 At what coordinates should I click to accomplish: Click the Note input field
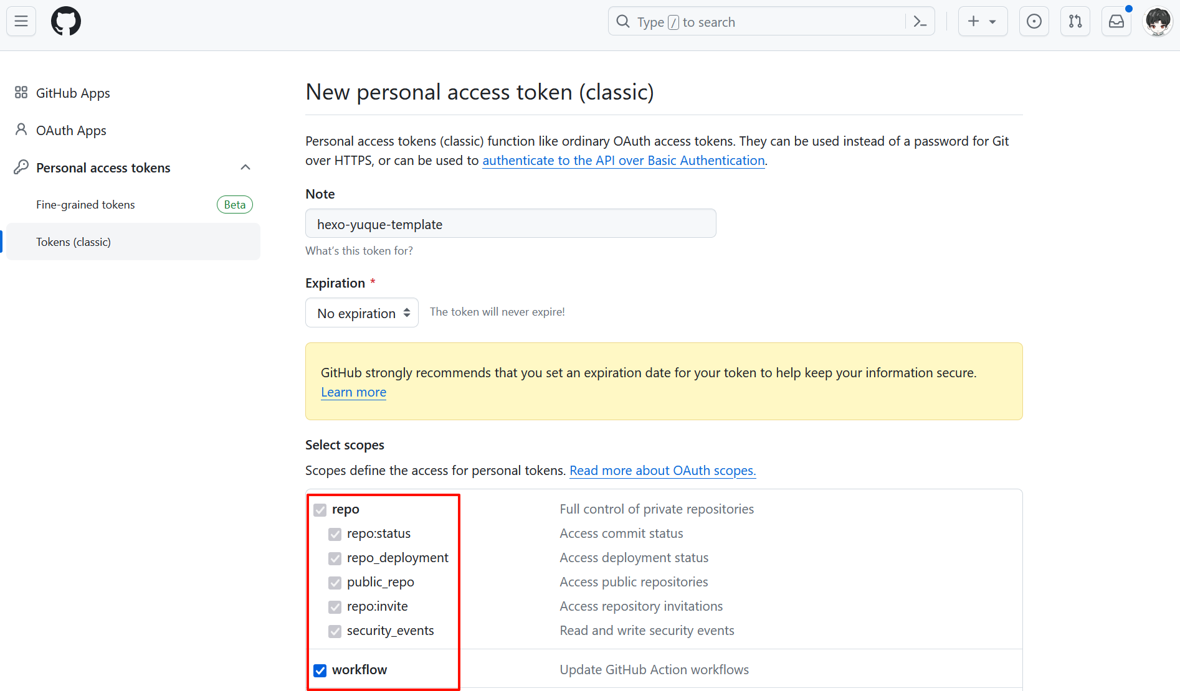coord(510,224)
